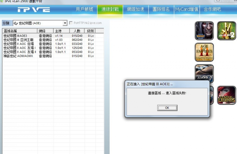
Task: Sort by 網絡 column header
Action: (45, 31)
